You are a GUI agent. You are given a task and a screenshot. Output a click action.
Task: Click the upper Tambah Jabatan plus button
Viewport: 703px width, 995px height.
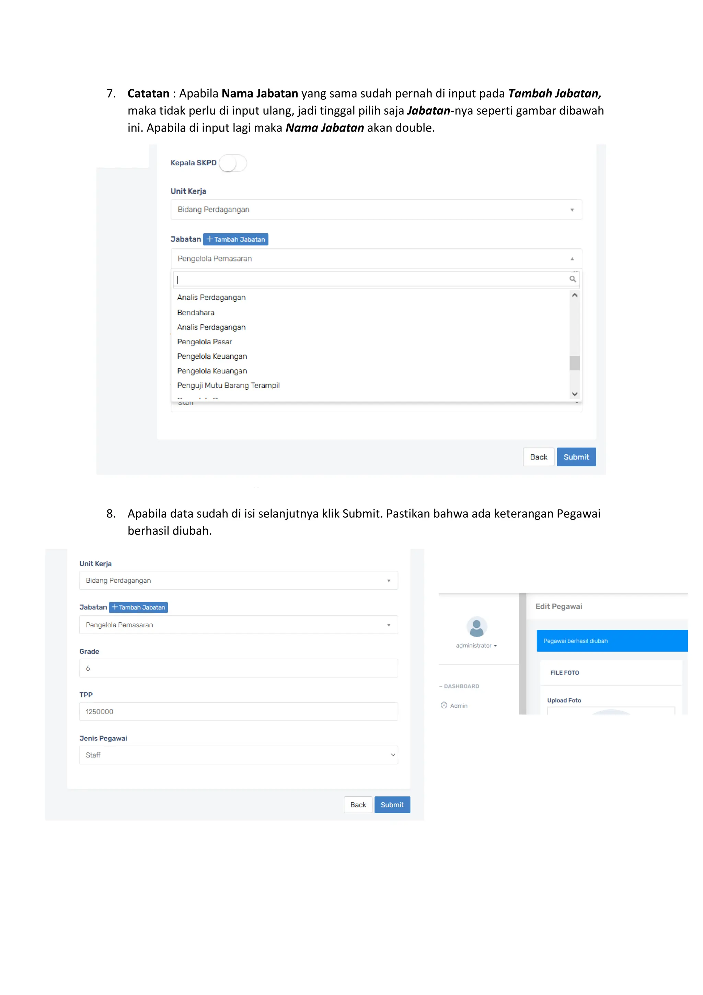pos(235,239)
